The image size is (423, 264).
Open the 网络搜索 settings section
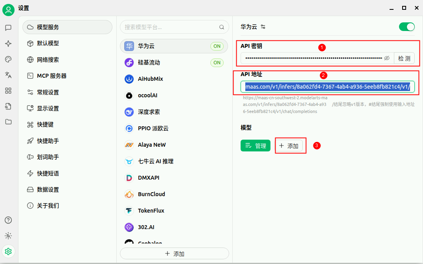pos(68,60)
